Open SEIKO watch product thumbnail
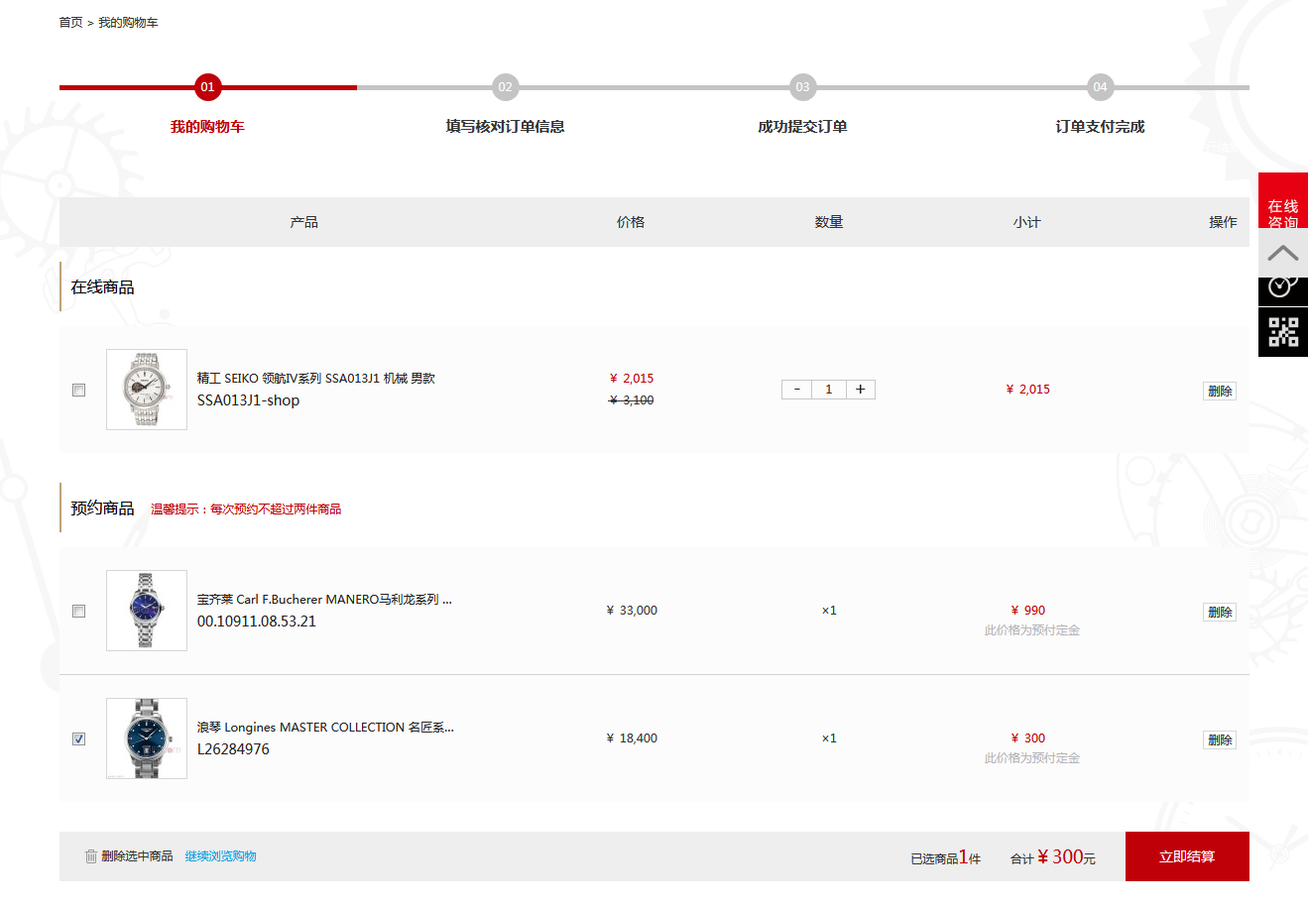Viewport: 1308px width, 906px height. [x=147, y=390]
